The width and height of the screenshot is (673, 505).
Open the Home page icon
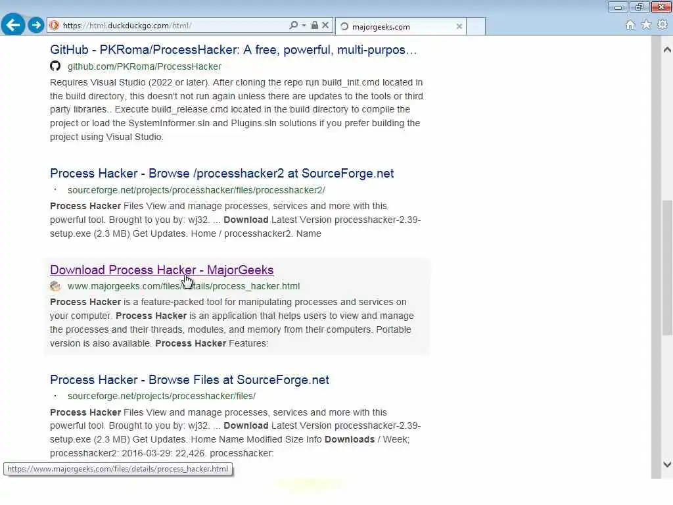click(630, 25)
